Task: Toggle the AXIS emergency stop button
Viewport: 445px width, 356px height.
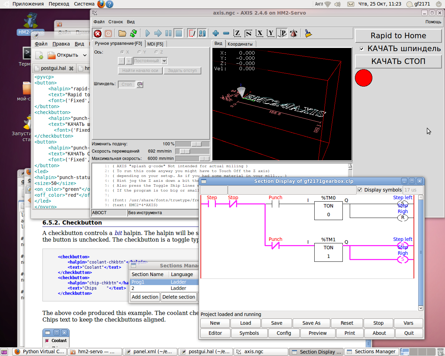Action: [x=98, y=33]
